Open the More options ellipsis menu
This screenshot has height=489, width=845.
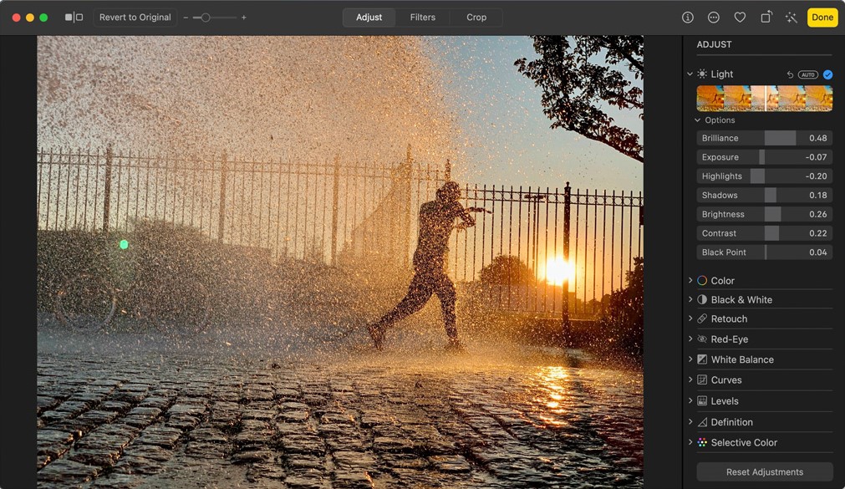click(x=714, y=18)
